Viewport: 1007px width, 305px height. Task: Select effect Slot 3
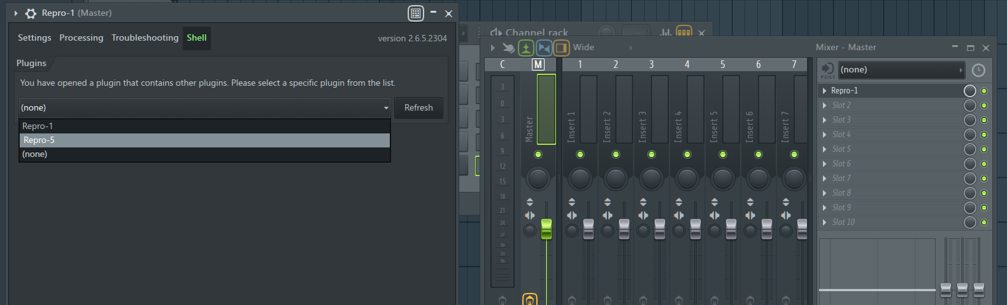(x=890, y=120)
